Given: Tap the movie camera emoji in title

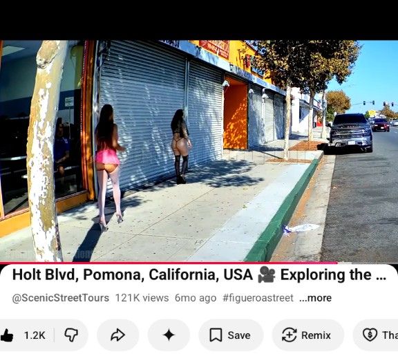Looking at the screenshot, I should click(267, 275).
